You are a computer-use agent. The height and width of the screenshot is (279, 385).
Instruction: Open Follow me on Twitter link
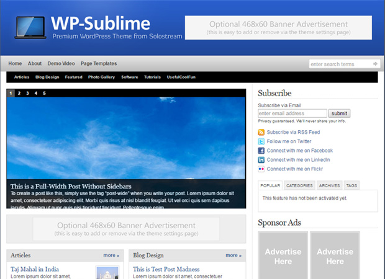(x=289, y=141)
